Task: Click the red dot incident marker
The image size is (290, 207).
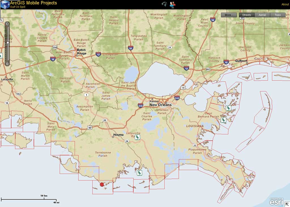Action: tap(102, 184)
